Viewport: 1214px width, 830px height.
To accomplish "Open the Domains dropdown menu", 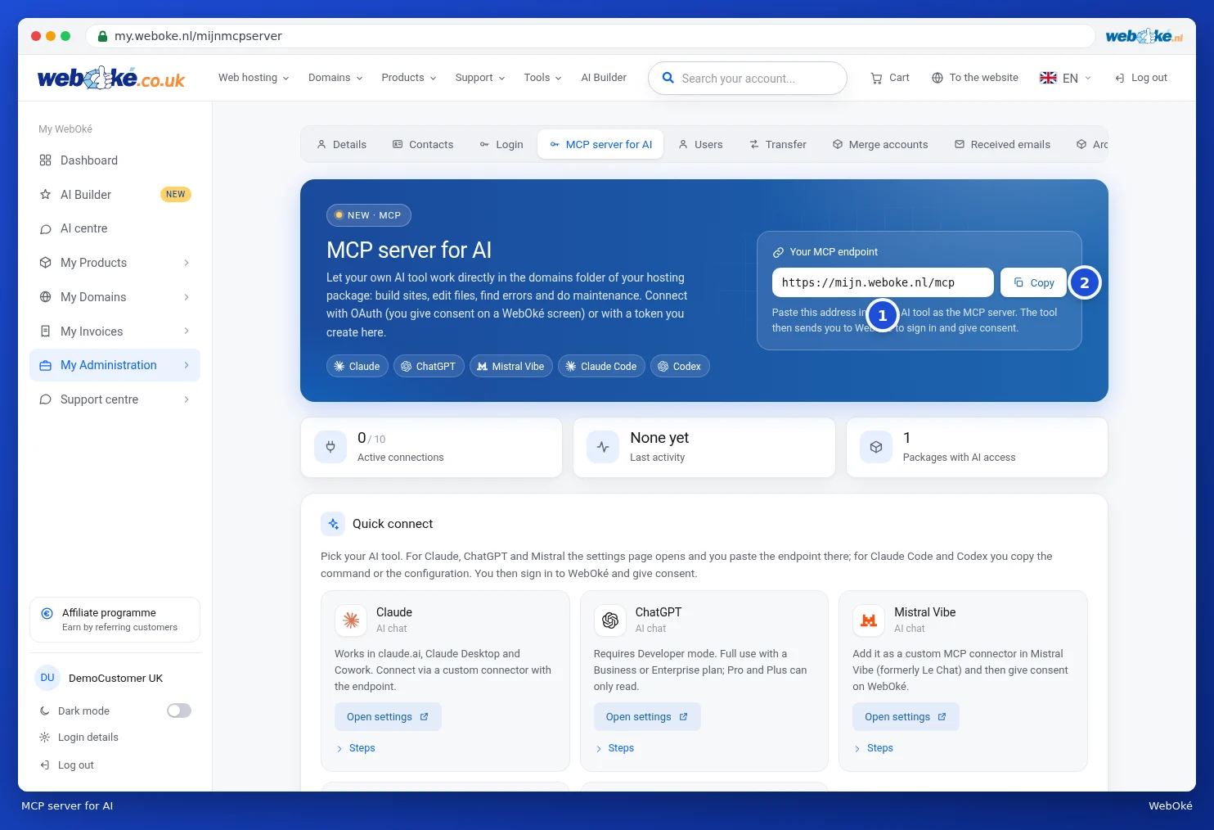I will [335, 78].
